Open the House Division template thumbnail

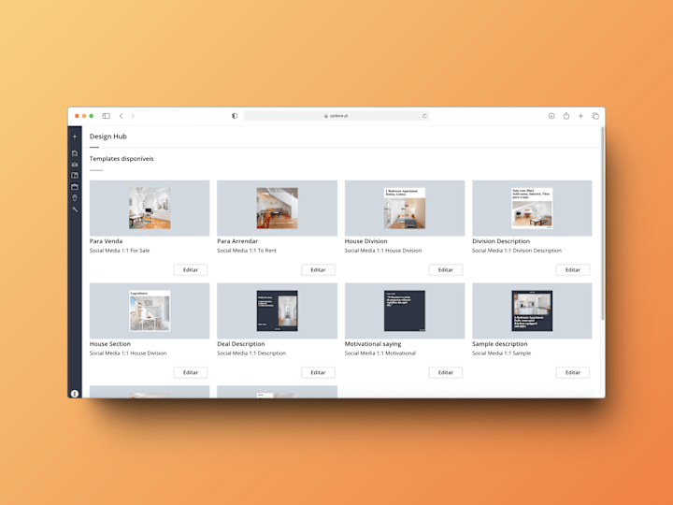(405, 209)
